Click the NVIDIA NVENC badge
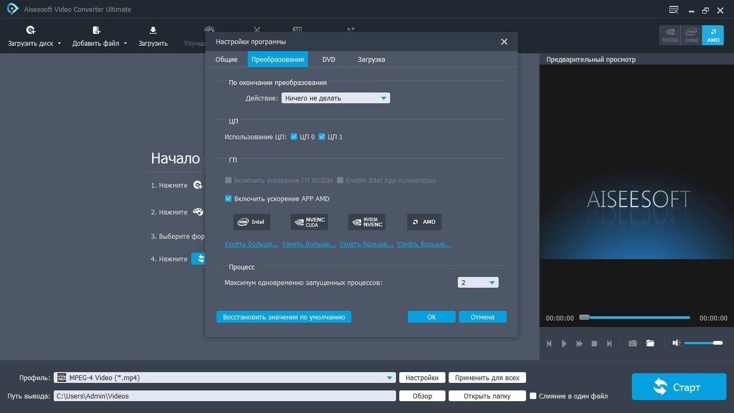The height and width of the screenshot is (413, 734). click(366, 222)
